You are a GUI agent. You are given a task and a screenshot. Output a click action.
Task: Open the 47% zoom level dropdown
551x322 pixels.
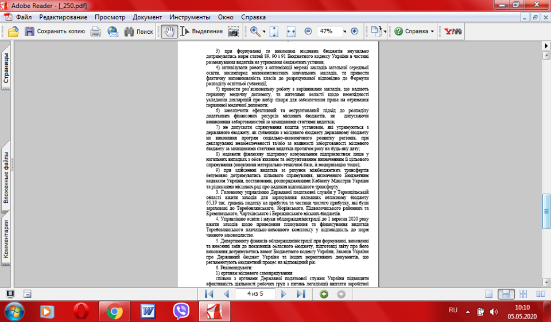[x=344, y=32]
